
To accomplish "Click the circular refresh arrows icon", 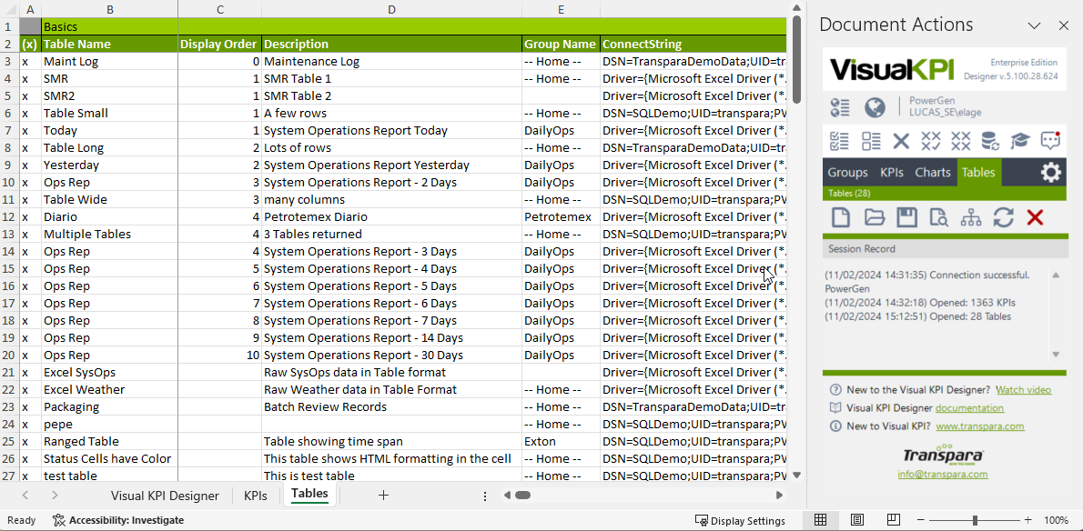I will 1003,217.
